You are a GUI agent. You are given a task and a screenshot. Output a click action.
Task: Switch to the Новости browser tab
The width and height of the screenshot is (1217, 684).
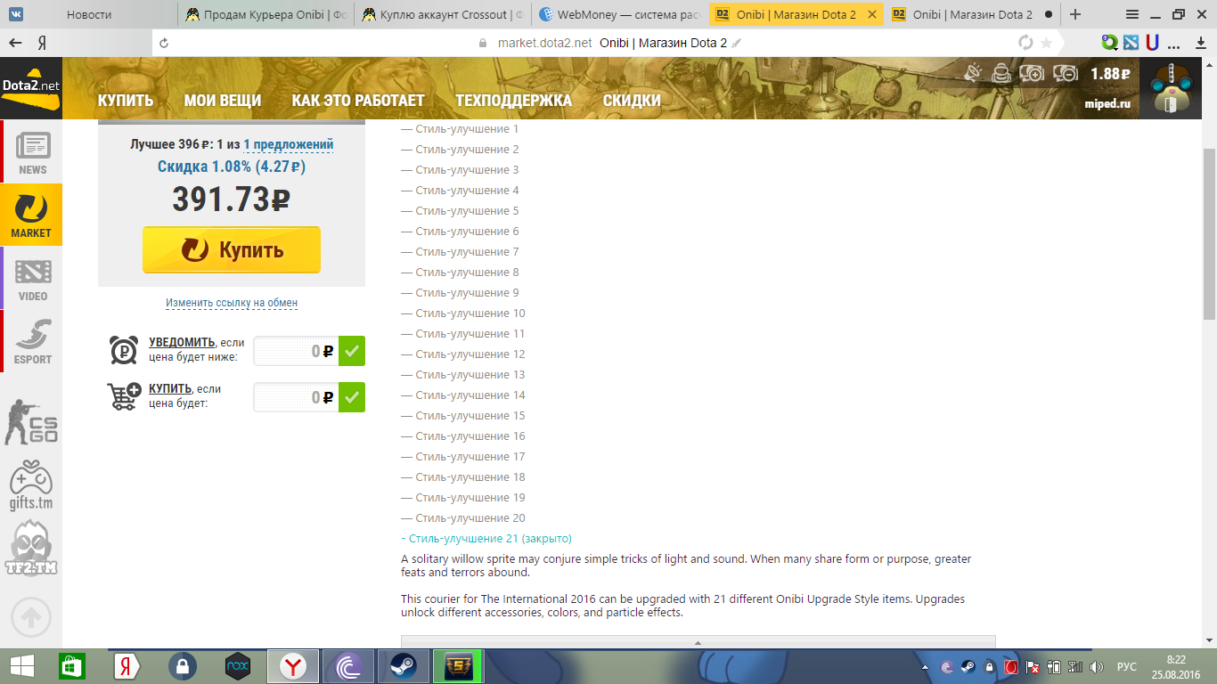click(x=89, y=14)
